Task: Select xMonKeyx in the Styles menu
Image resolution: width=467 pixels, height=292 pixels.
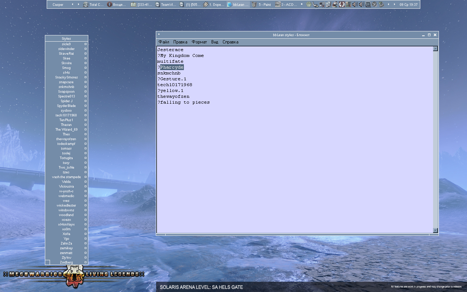Action: pyautogui.click(x=66, y=224)
